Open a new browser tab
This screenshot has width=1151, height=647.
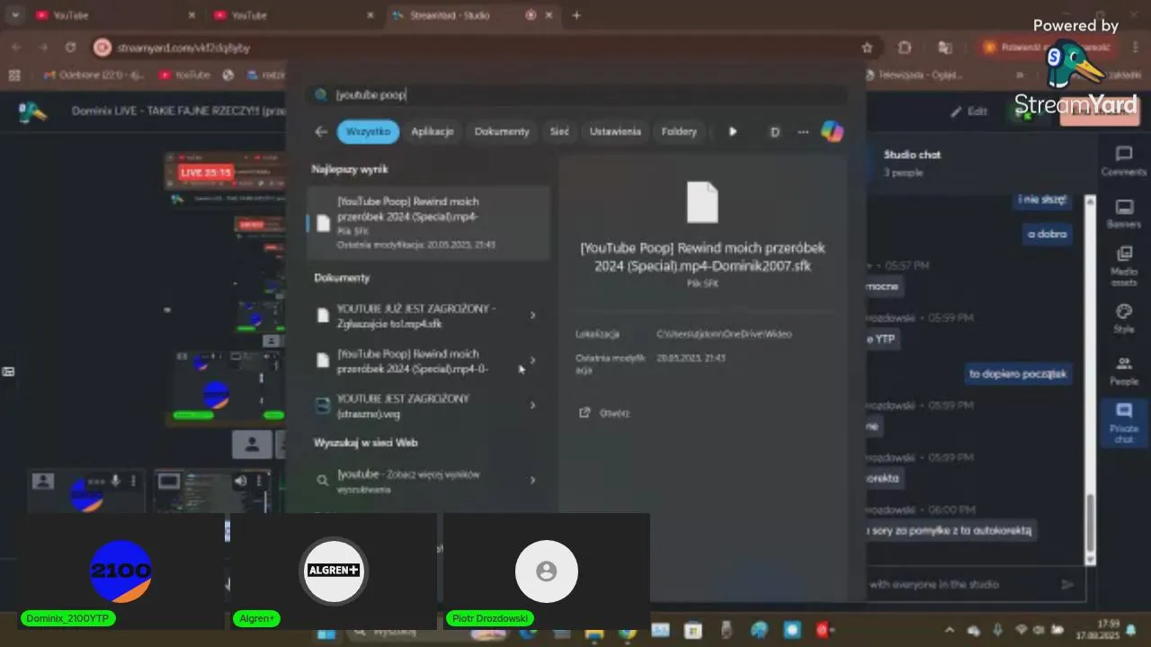coord(576,15)
